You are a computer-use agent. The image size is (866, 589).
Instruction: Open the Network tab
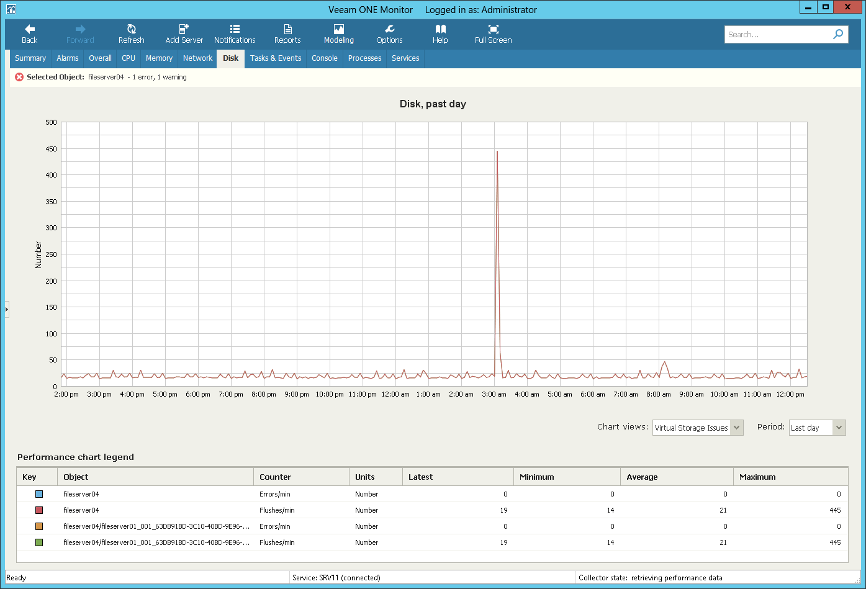198,58
